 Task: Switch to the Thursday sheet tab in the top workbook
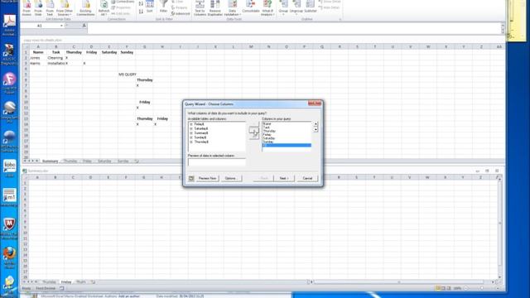point(70,161)
